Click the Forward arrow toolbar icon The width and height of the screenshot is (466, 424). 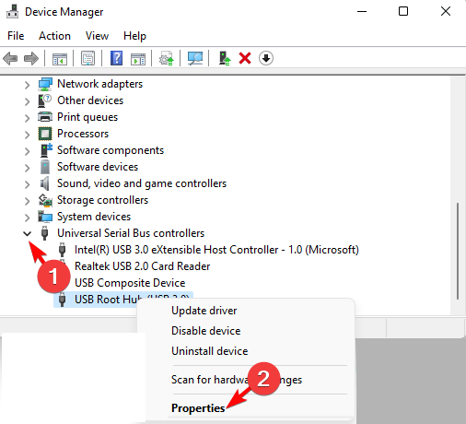pyautogui.click(x=31, y=58)
